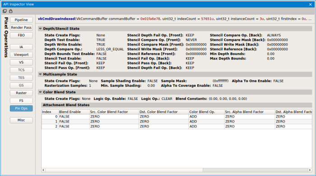
Task: Open the Pipeline section
Action: click(x=21, y=20)
